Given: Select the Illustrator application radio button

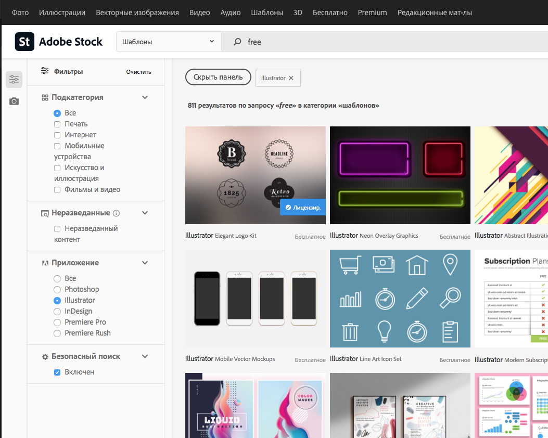Looking at the screenshot, I should 57,300.
